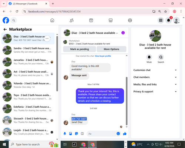
Task: Open the Jancarlos conversation
Action: [28, 62]
